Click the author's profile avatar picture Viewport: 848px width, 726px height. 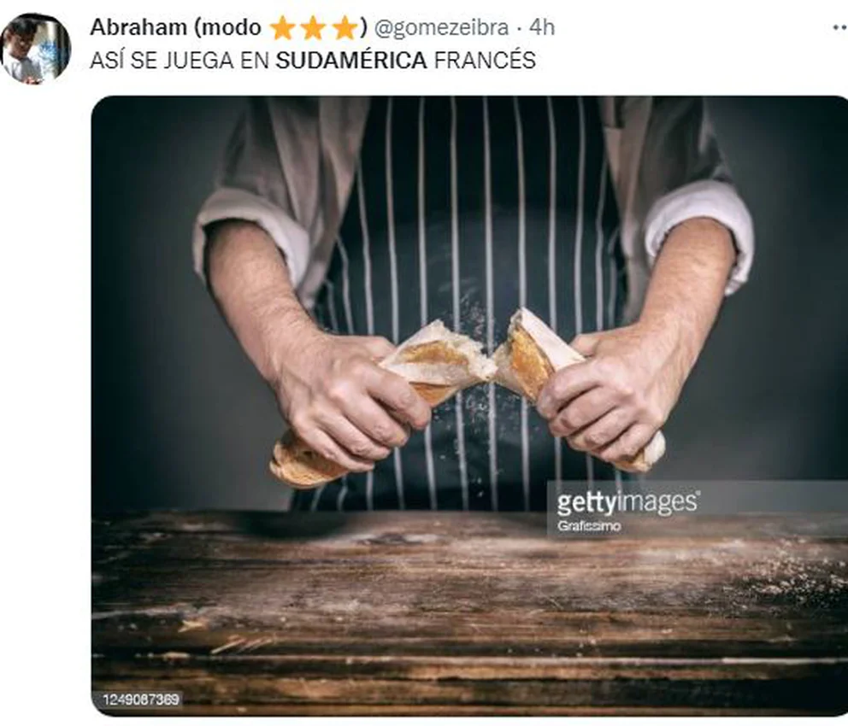tap(35, 50)
